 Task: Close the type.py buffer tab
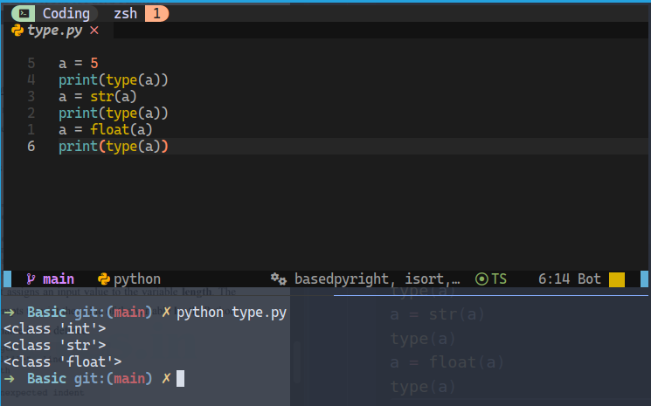tap(94, 31)
